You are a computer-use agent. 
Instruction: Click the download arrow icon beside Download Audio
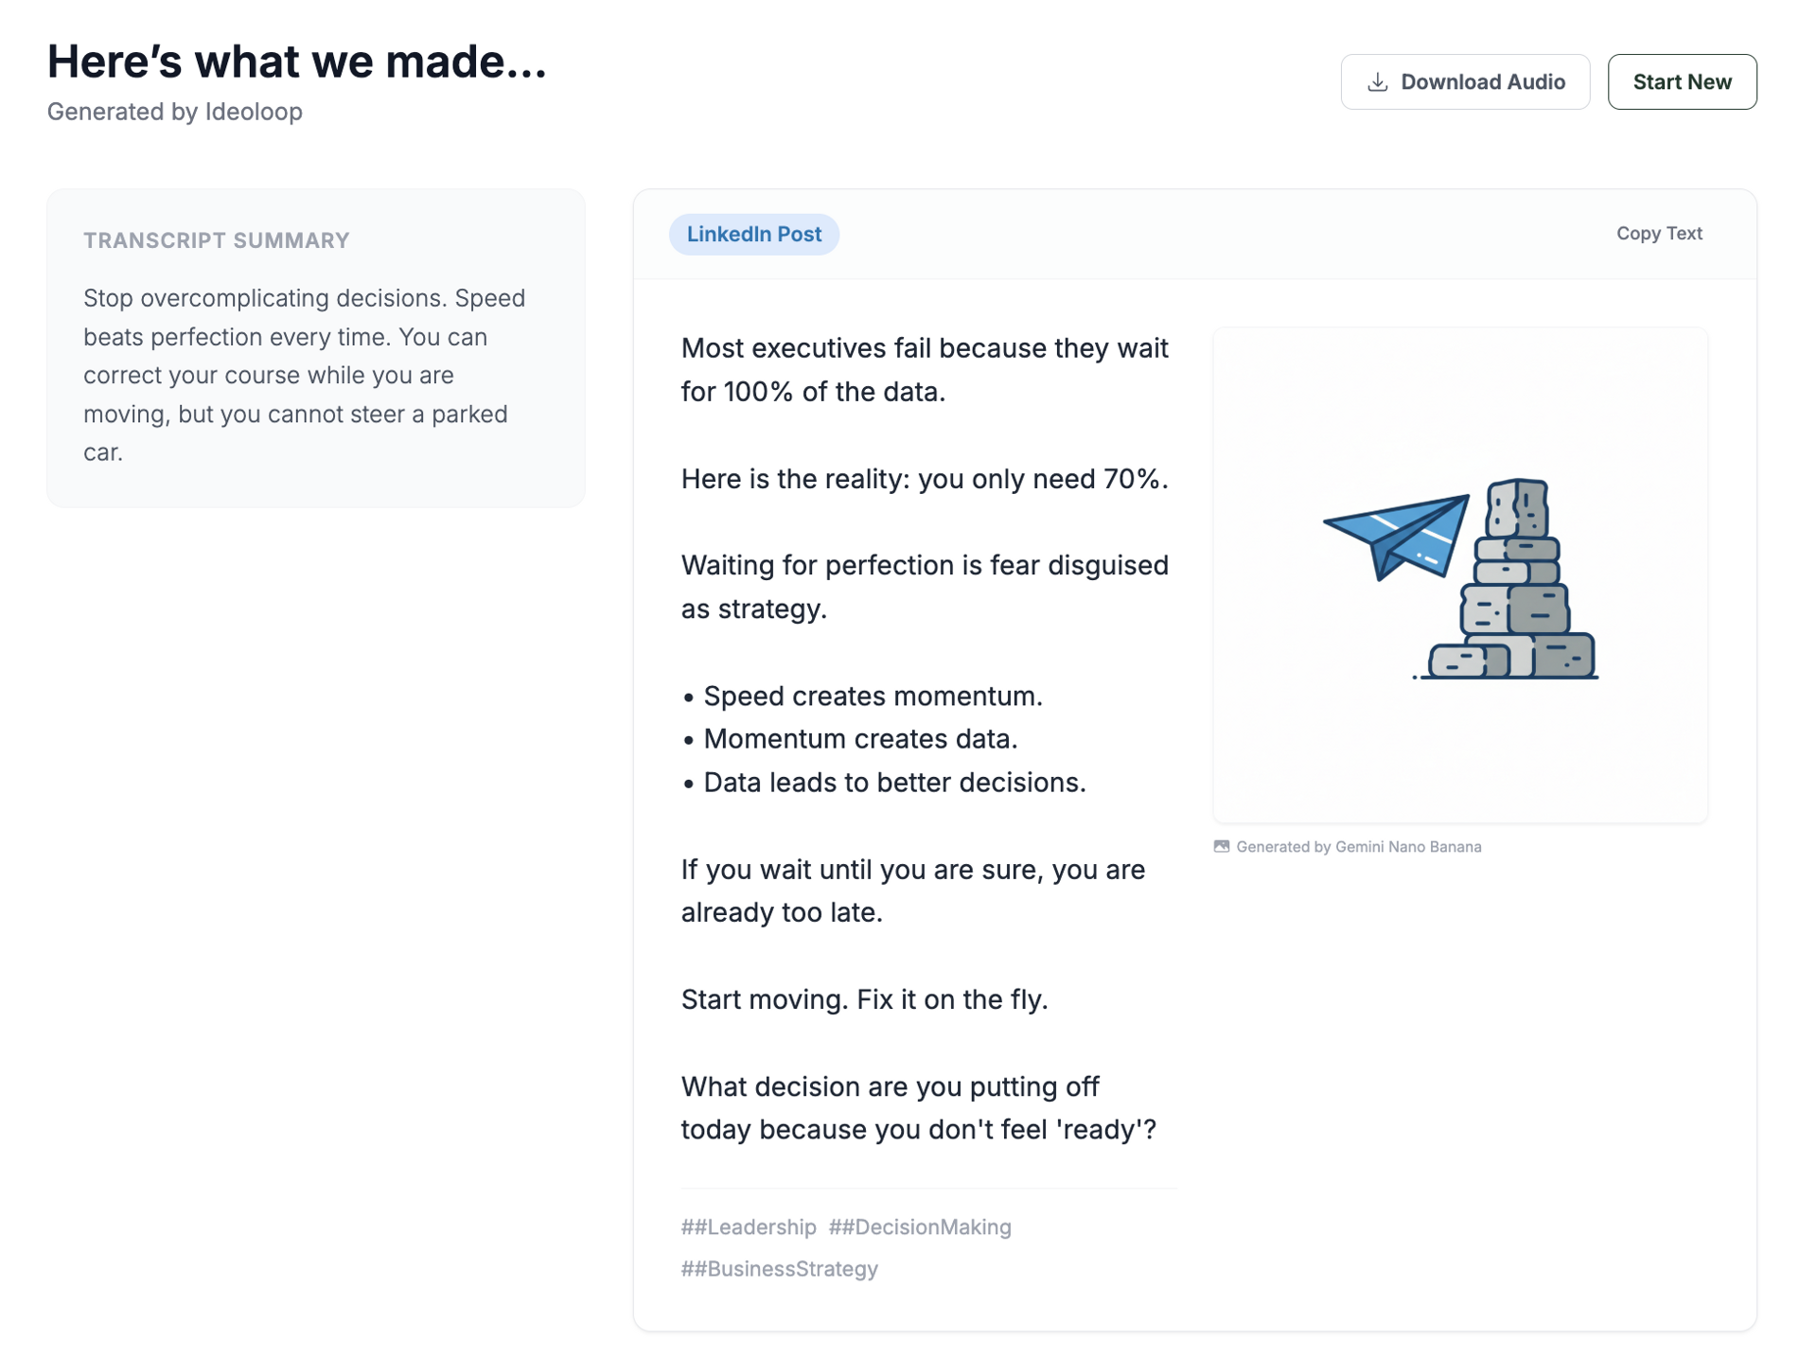pyautogui.click(x=1377, y=82)
